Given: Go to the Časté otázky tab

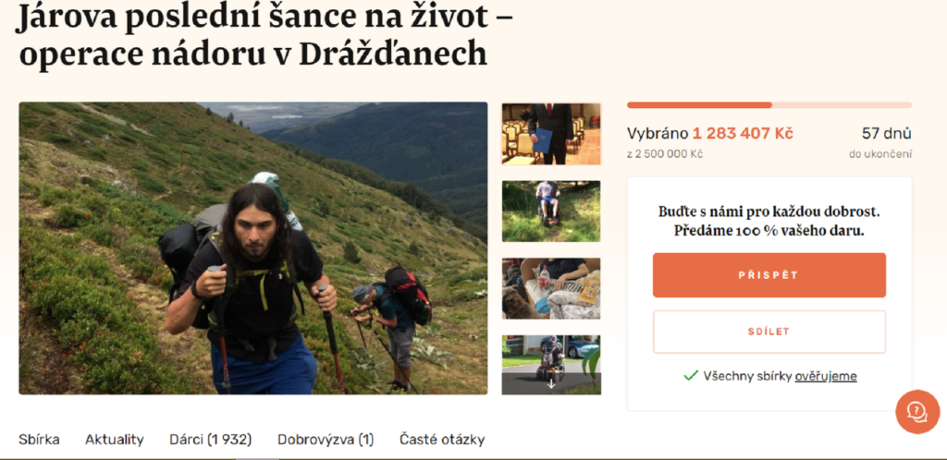Looking at the screenshot, I should point(442,440).
